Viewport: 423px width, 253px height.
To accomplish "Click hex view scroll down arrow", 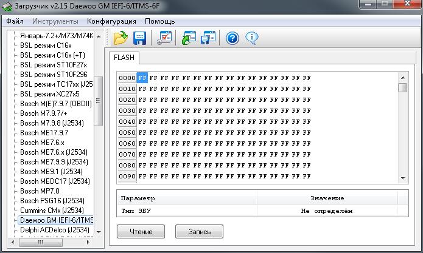I will [x=403, y=178].
